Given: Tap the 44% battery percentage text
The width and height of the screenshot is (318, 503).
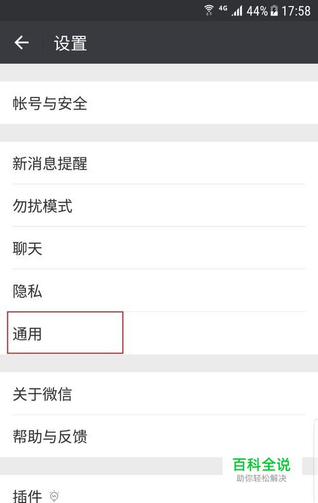Looking at the screenshot, I should (x=257, y=11).
